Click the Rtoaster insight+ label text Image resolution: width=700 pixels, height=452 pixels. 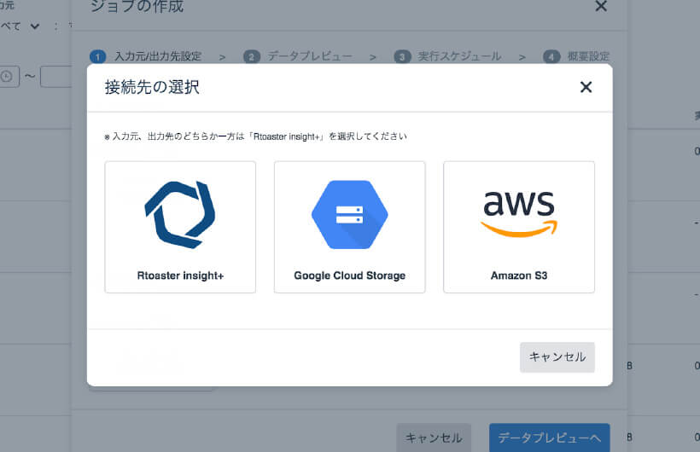pos(180,275)
